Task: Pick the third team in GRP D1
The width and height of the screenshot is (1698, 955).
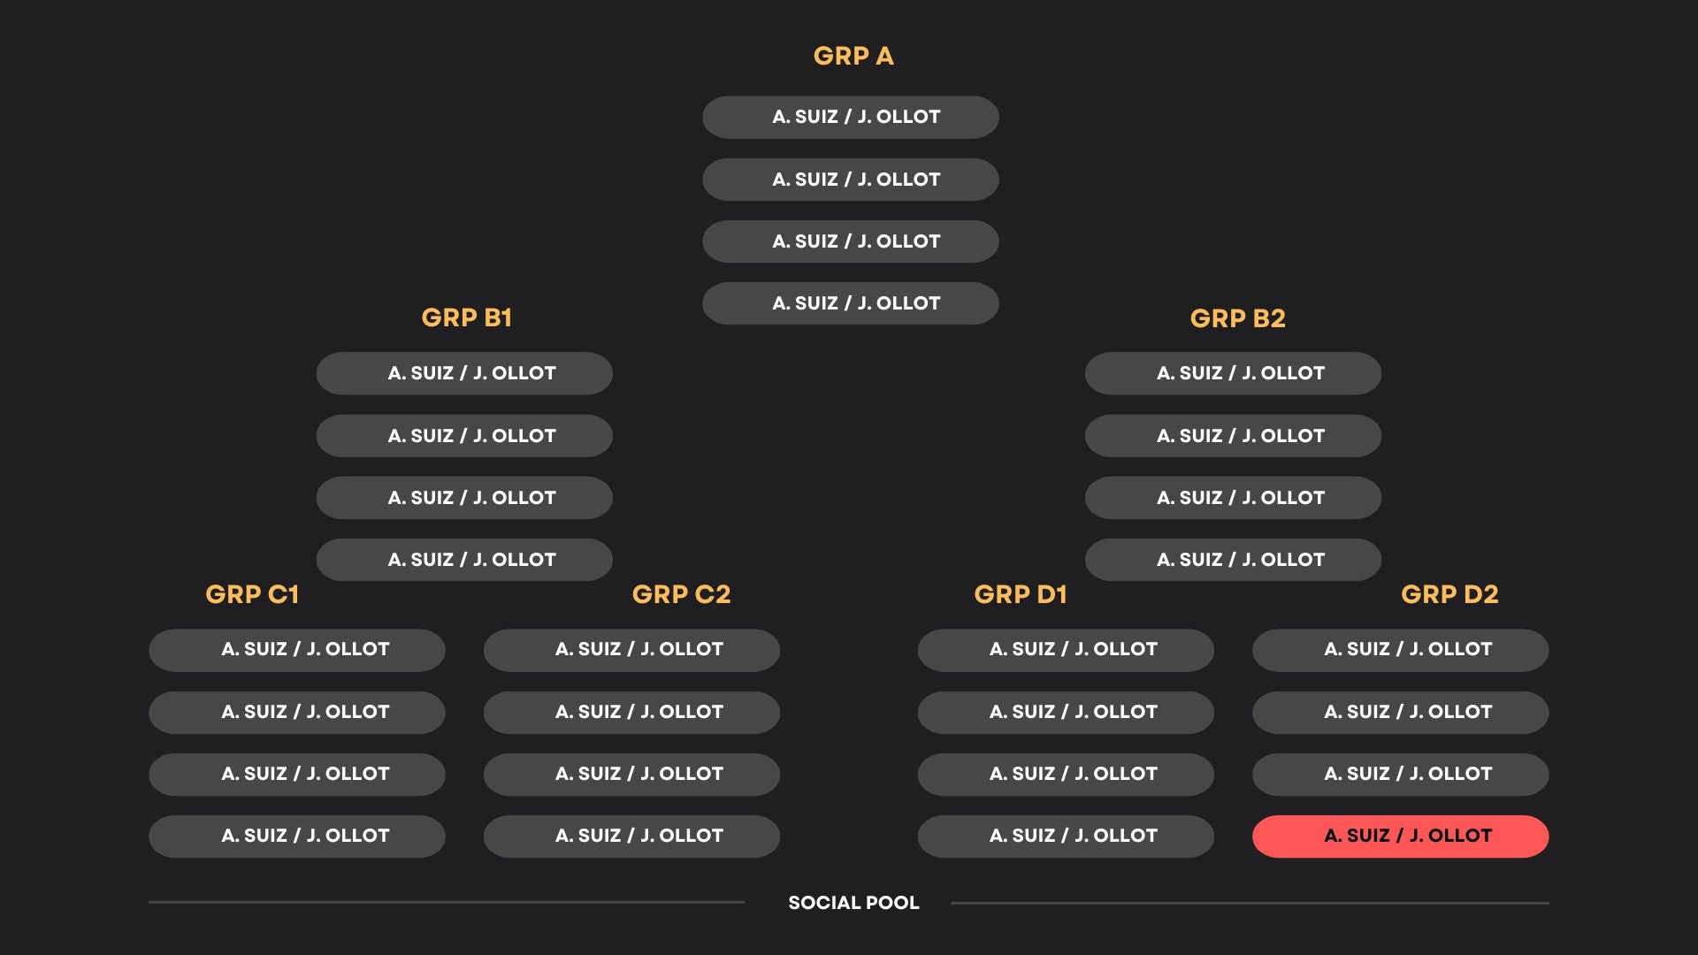Action: [1066, 774]
